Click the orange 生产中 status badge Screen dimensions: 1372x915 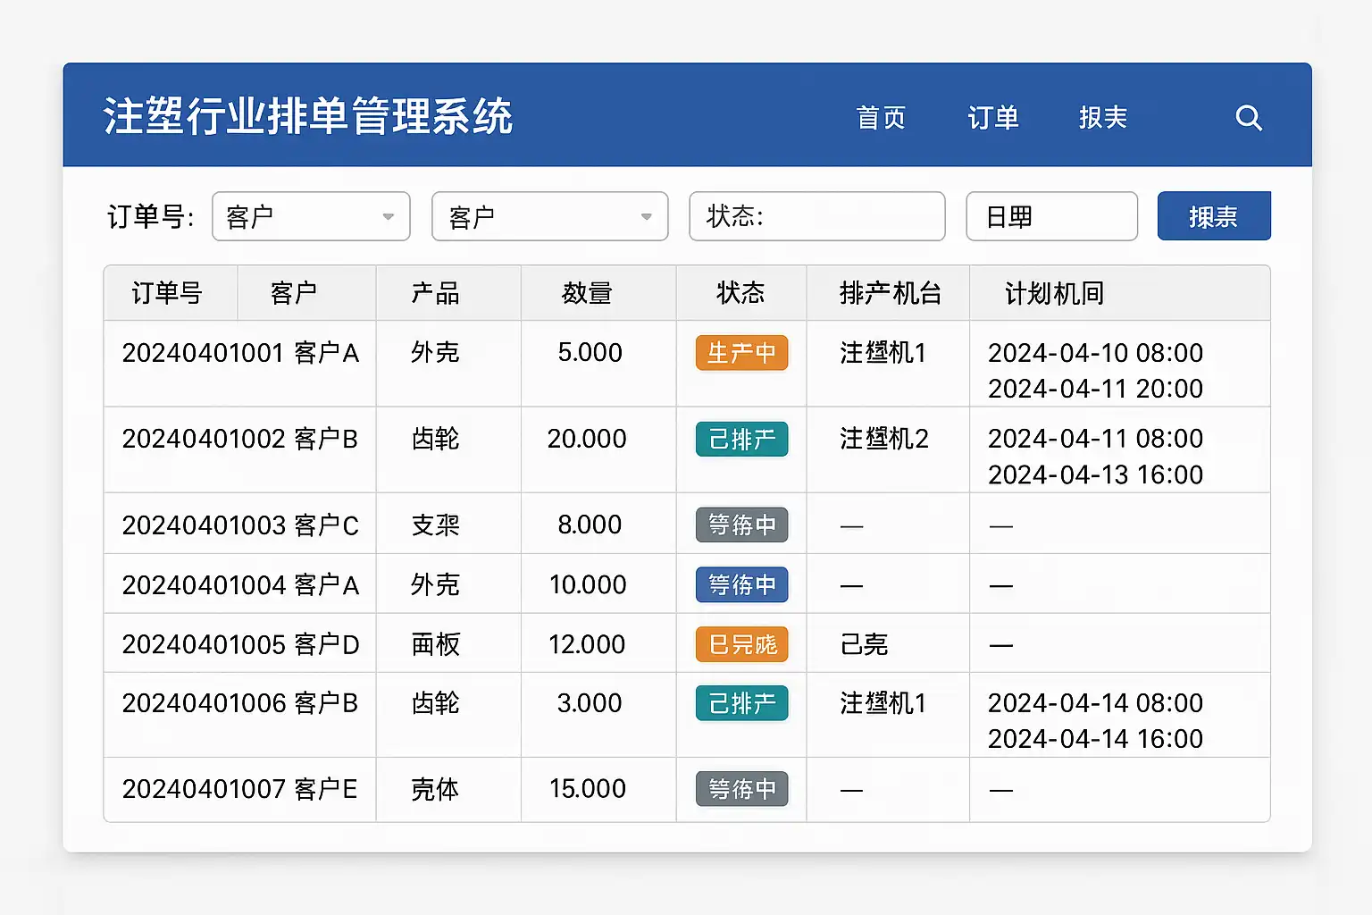click(x=741, y=353)
